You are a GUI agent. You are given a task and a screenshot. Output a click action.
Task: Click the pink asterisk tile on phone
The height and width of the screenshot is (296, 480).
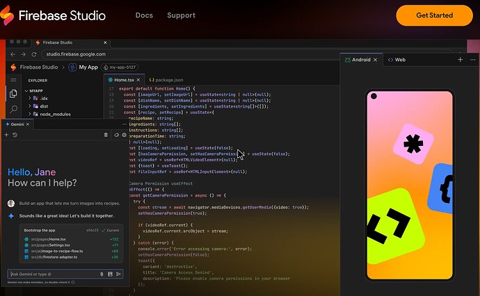pyautogui.click(x=413, y=144)
